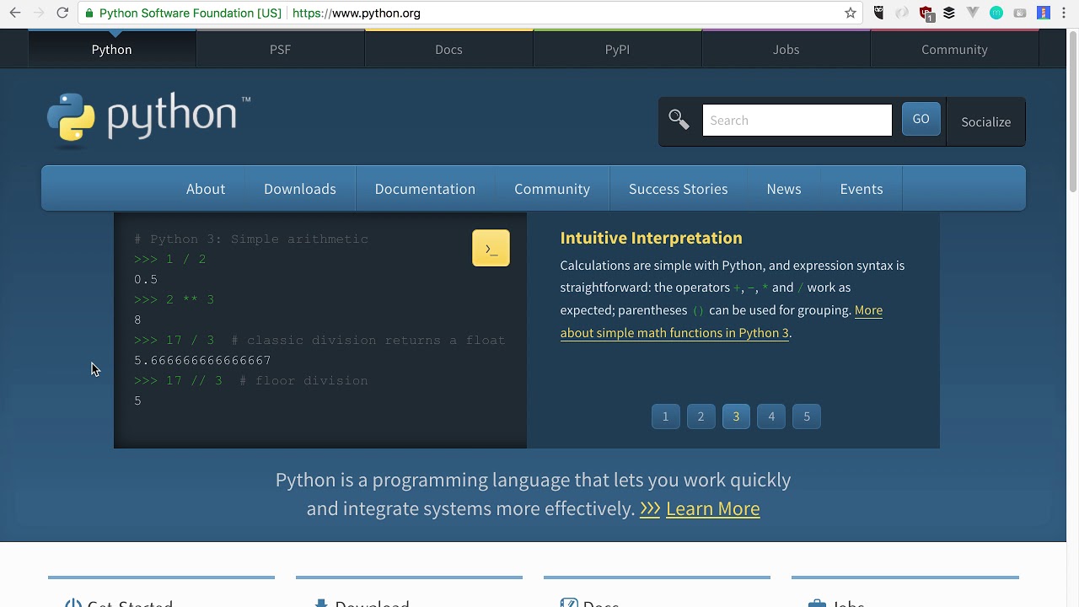Open the Downloads menu
Screen dimensions: 1079x607
click(x=300, y=189)
